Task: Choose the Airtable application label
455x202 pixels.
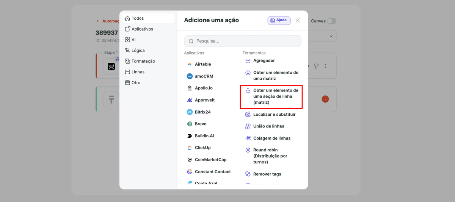Action: (x=203, y=64)
